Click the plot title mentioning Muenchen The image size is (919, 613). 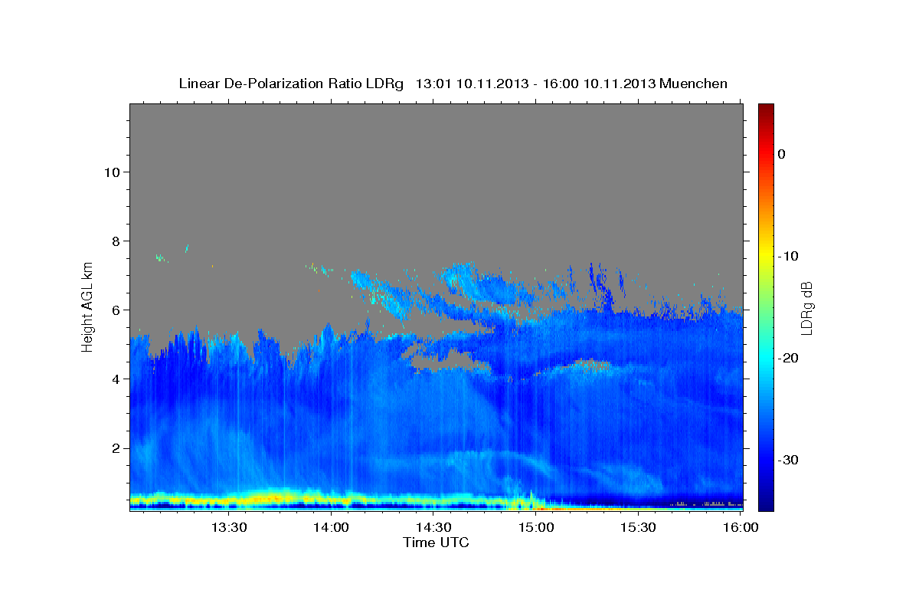point(453,84)
